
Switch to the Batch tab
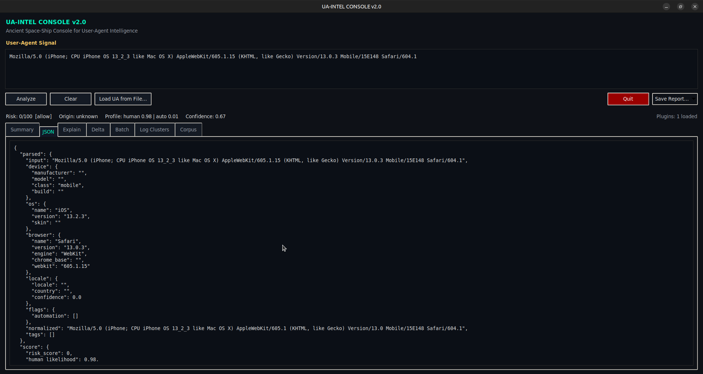[x=122, y=130]
